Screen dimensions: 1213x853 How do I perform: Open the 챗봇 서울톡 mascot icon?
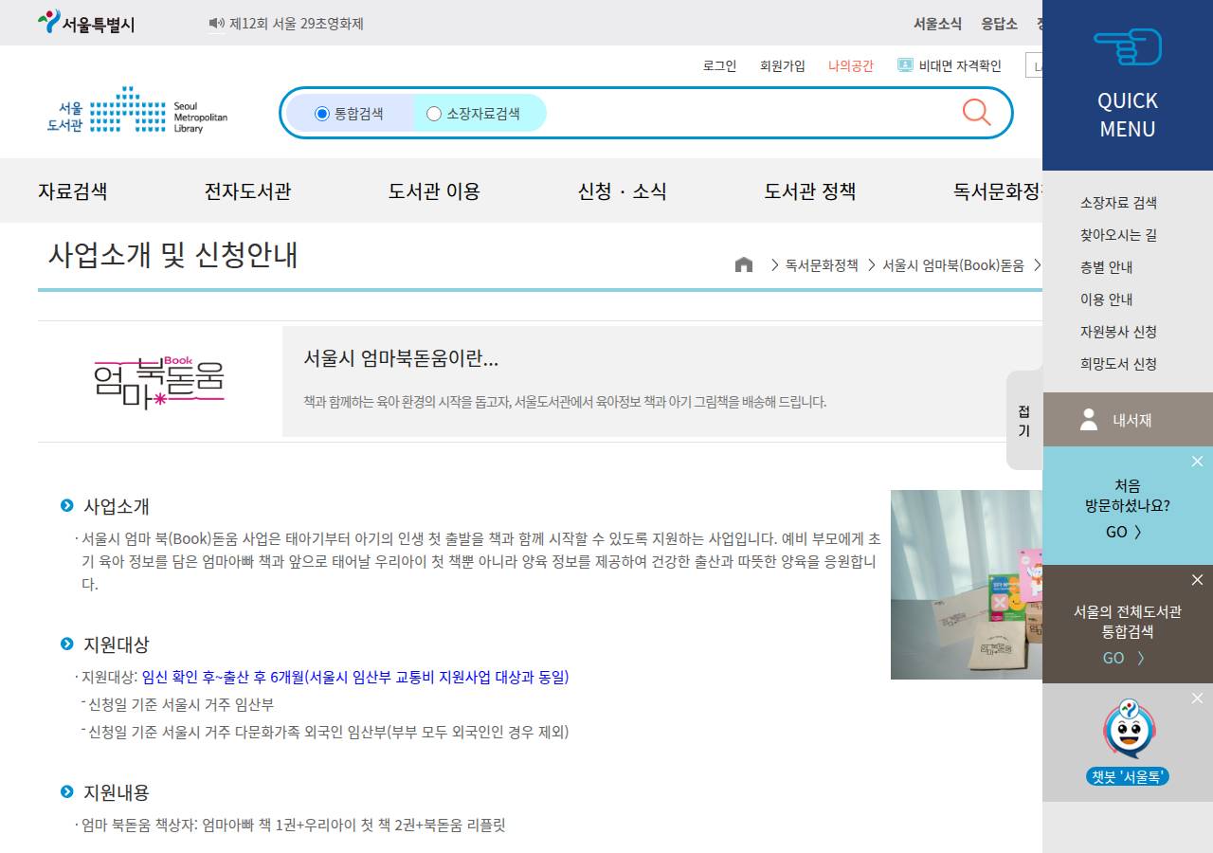(x=1128, y=728)
